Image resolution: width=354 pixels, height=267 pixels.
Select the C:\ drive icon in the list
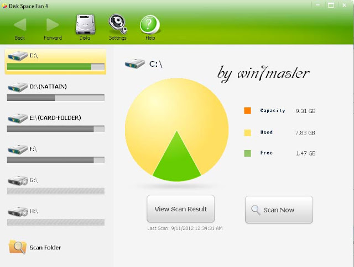tap(18, 56)
